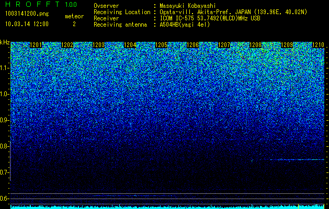Click the ICOM IC-575 receiver details text
The height and width of the screenshot is (209, 329).
(210, 18)
